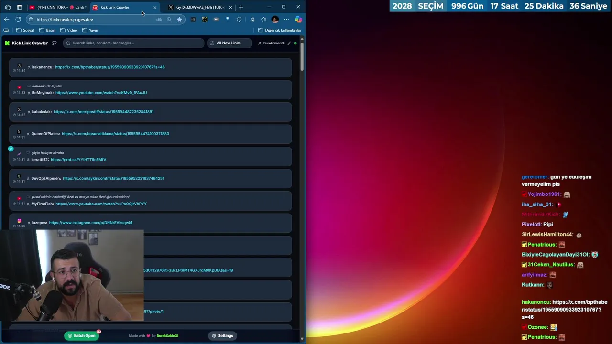Click the GitHub icon beside Kick Link Crawler
The width and height of the screenshot is (612, 344).
tap(54, 43)
